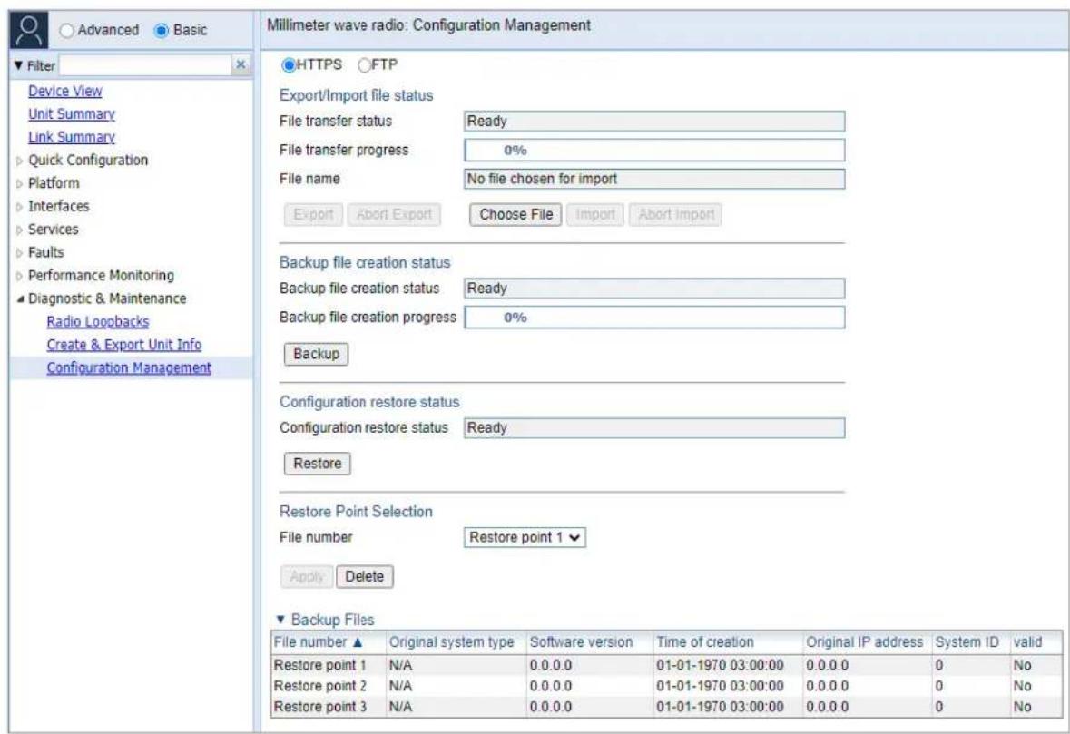Delete the selected restore point
This screenshot has height=734, width=1070.
[x=365, y=576]
